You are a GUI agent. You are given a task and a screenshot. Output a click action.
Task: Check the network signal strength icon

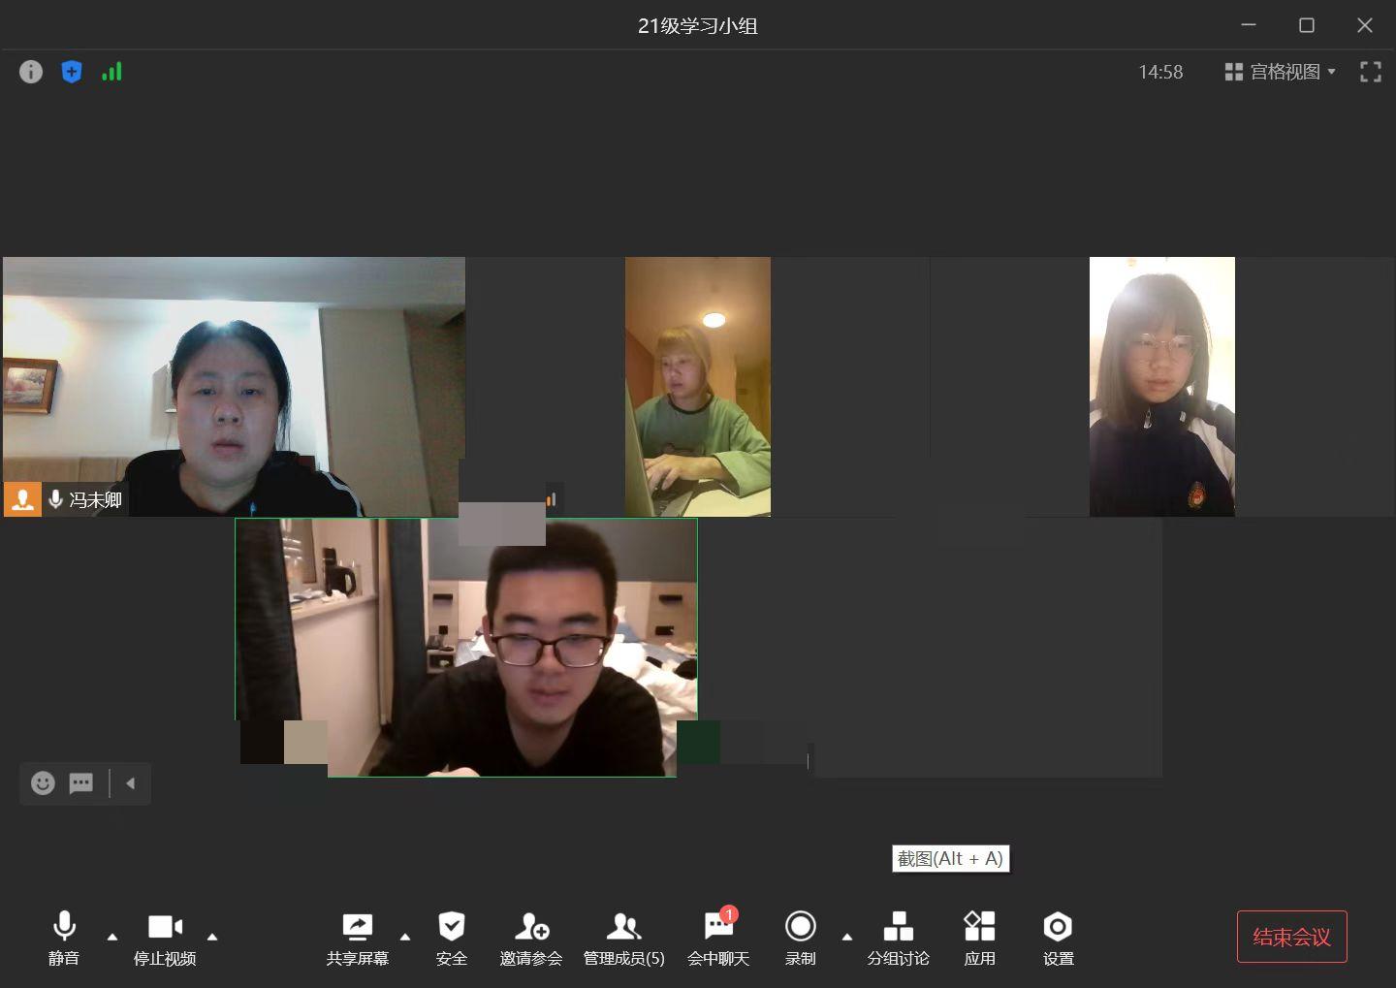(x=112, y=72)
